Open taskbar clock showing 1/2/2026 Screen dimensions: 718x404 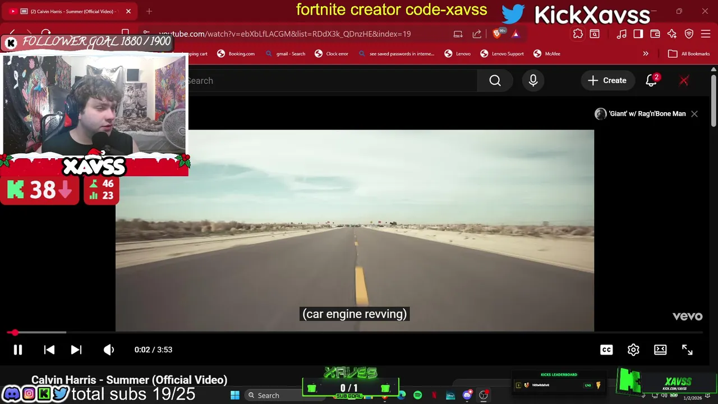tap(692, 398)
